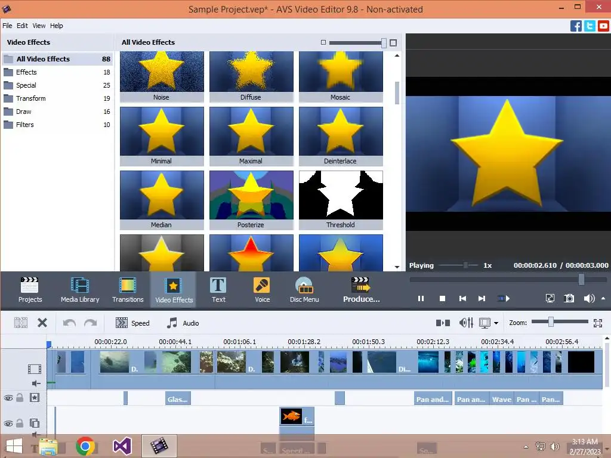Open the Voice recording section
The image size is (611, 458).
pos(263,290)
